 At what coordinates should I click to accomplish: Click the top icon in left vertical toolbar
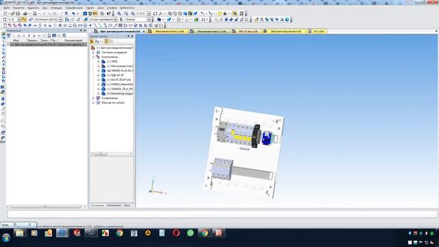coord(3,34)
